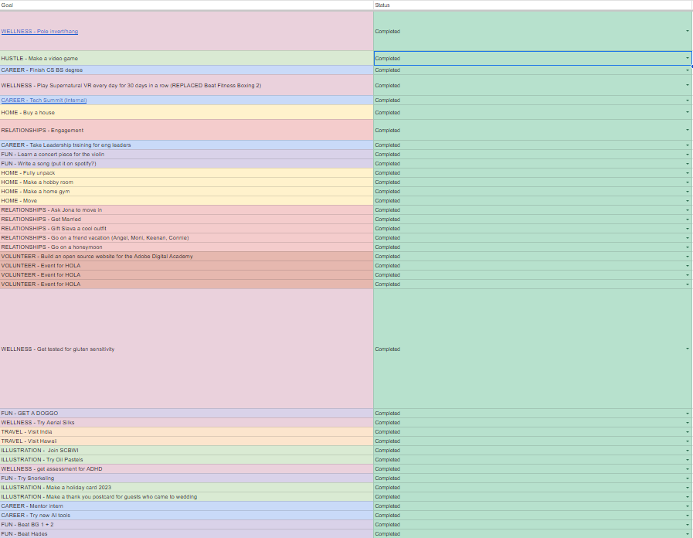Select the Status column header cell
This screenshot has width=693, height=538.
click(x=532, y=5)
